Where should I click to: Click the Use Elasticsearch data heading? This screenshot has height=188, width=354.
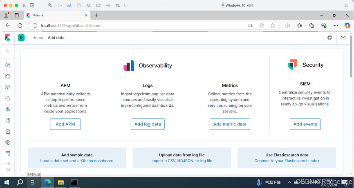click(x=287, y=155)
